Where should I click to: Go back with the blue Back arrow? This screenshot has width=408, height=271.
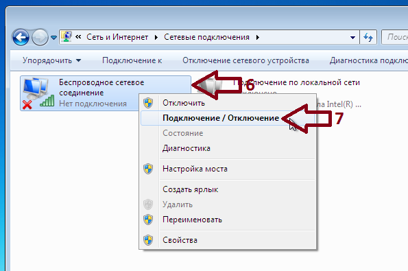(x=21, y=38)
